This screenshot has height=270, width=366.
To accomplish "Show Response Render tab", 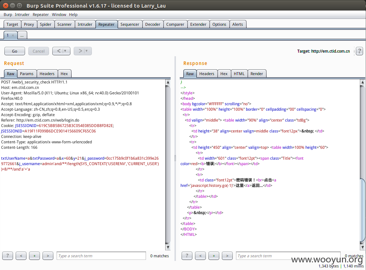I will click(257, 74).
